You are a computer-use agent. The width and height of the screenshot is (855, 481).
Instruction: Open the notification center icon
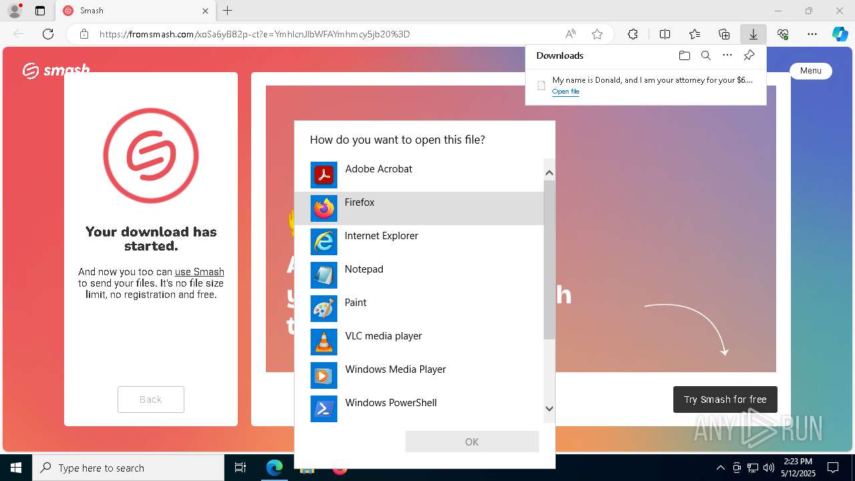pyautogui.click(x=833, y=468)
